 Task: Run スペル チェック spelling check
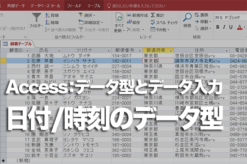click(164, 23)
